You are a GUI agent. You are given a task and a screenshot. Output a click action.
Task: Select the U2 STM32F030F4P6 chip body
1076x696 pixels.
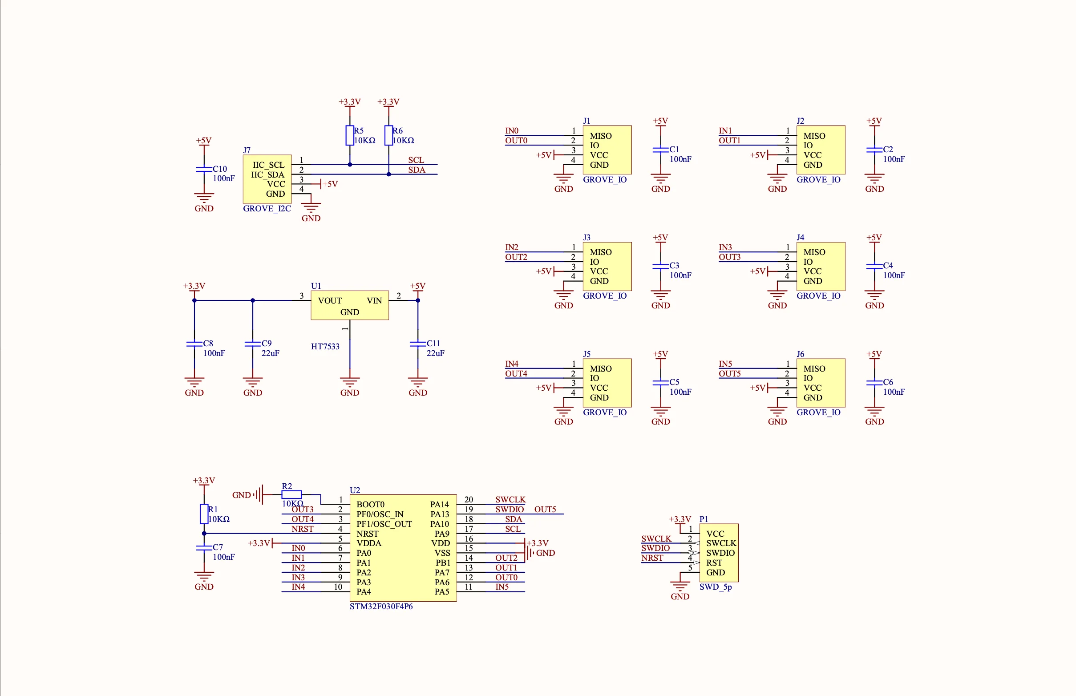[x=403, y=548]
